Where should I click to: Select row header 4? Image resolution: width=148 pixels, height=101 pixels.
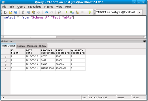click(6, 69)
